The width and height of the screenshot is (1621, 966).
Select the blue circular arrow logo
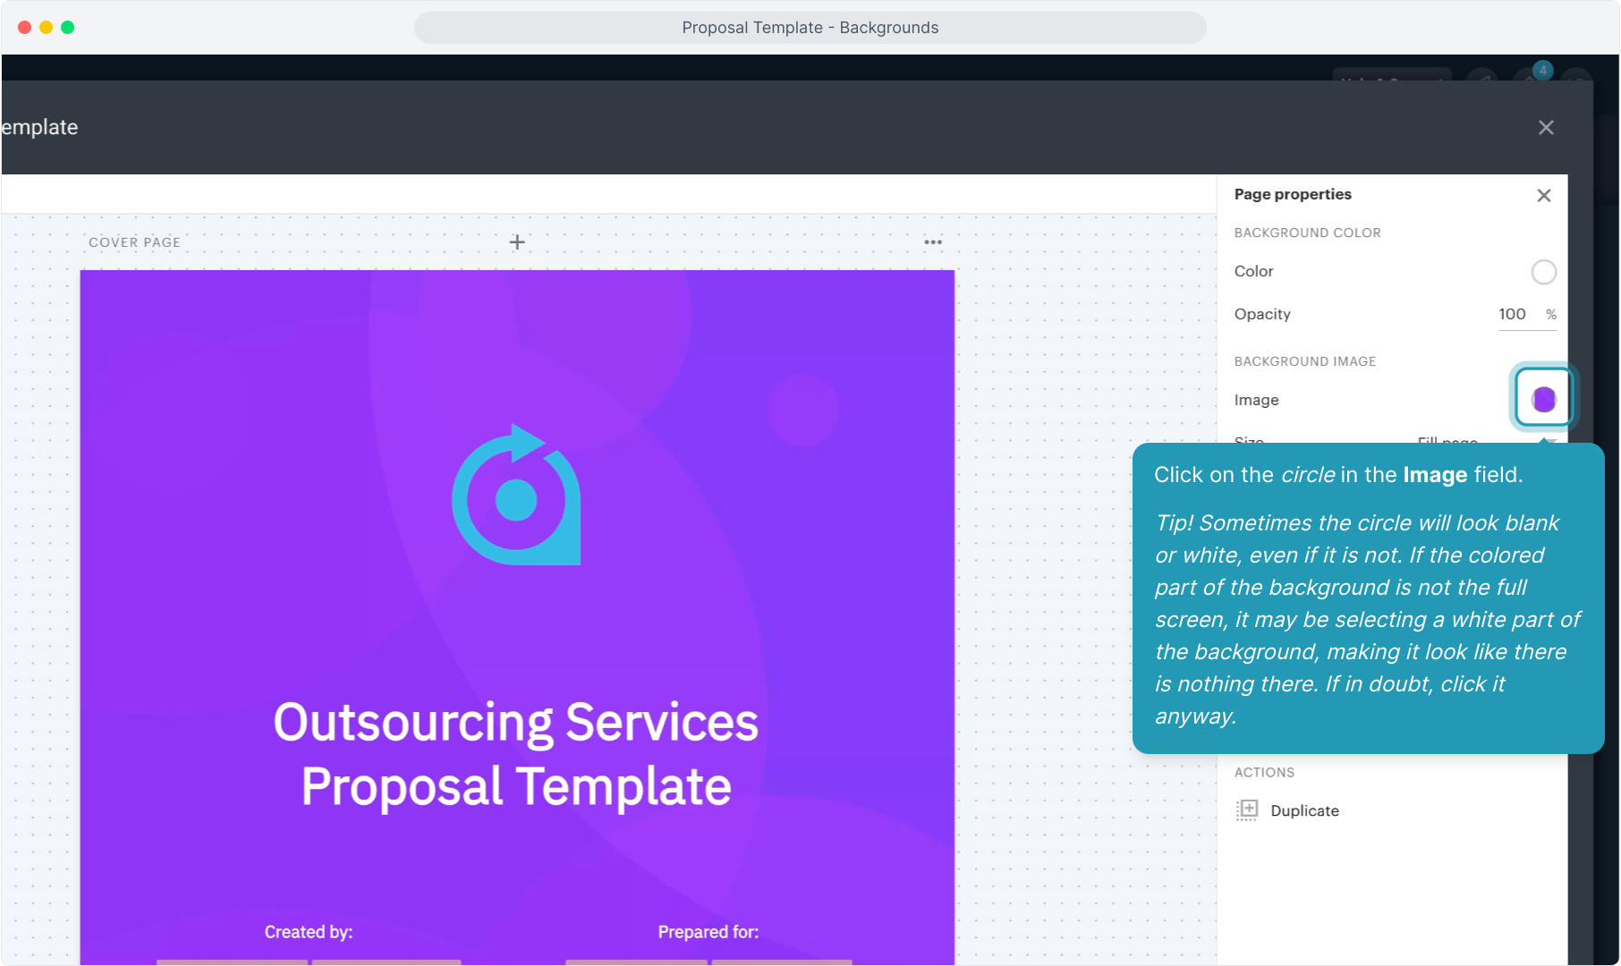pos(516,495)
